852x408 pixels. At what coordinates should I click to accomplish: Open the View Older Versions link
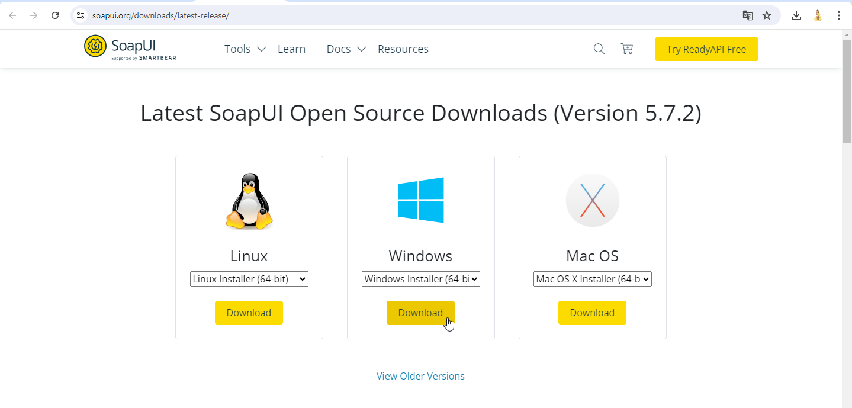click(x=420, y=376)
